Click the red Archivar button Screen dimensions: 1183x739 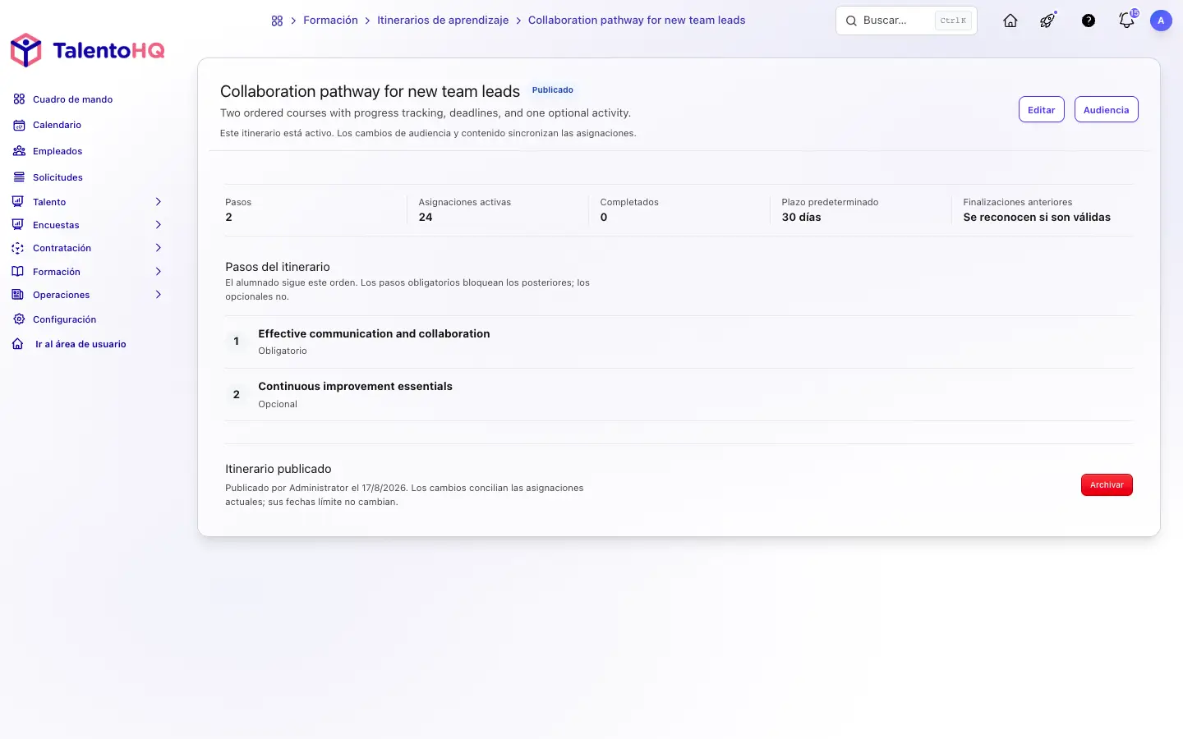tap(1107, 485)
